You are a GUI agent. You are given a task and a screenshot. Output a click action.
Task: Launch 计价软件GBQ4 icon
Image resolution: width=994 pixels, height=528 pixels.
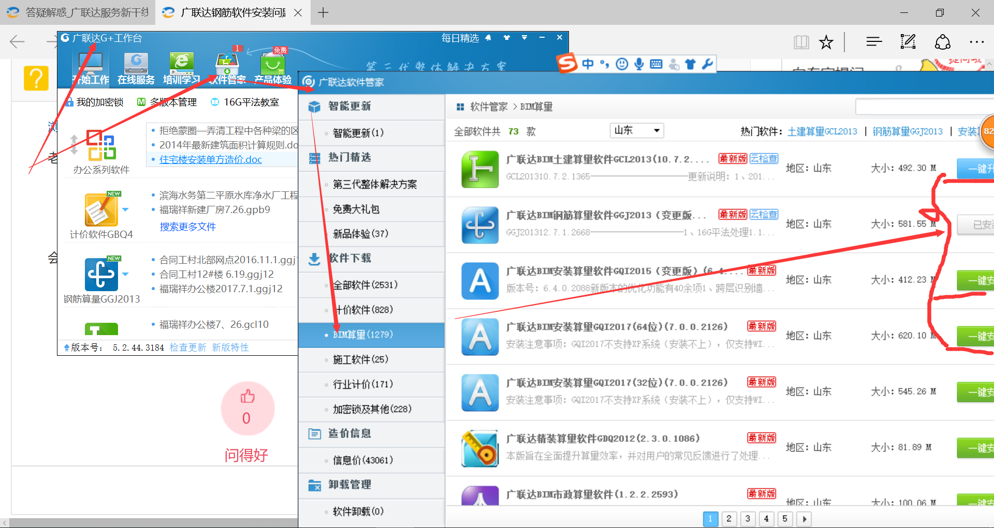pyautogui.click(x=101, y=209)
